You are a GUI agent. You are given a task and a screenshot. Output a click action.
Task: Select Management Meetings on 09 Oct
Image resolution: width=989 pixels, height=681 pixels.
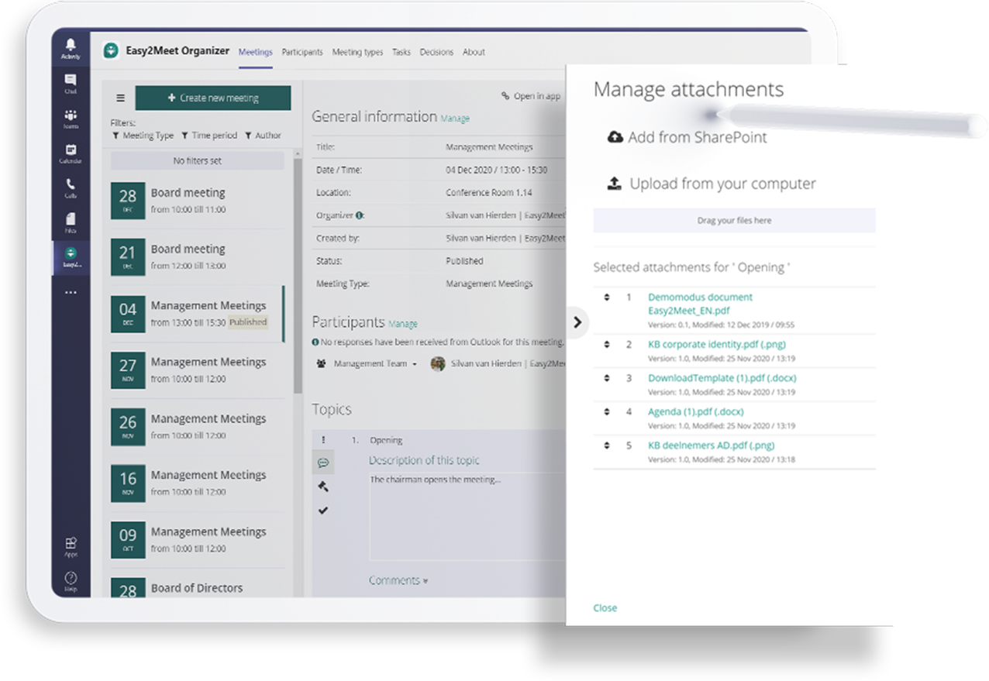click(198, 540)
